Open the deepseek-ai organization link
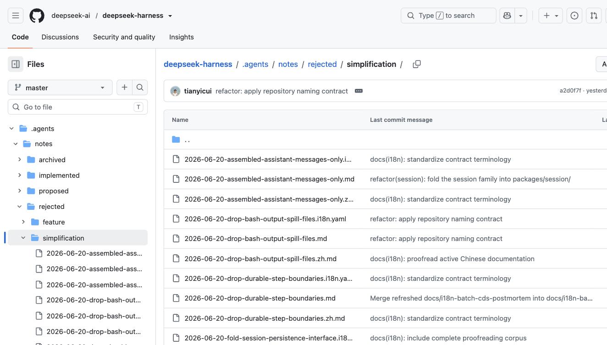This screenshot has height=345, width=607. point(71,16)
